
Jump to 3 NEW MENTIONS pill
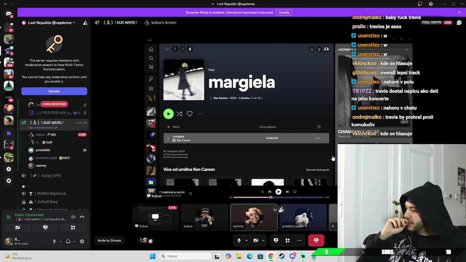54,104
